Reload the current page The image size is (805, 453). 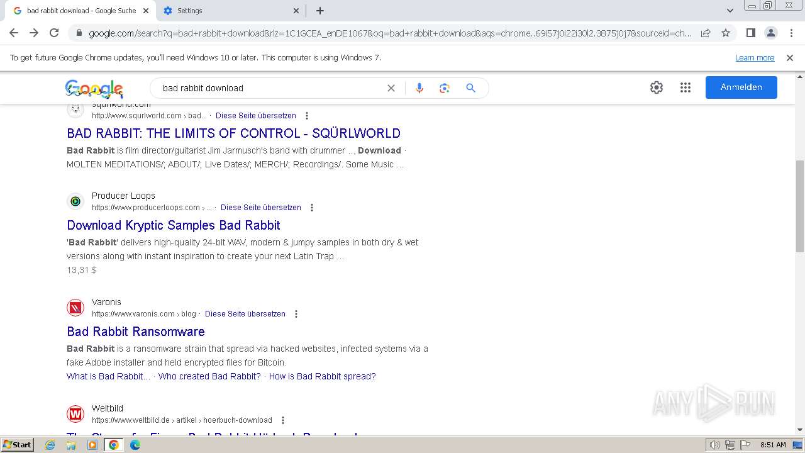(54, 33)
